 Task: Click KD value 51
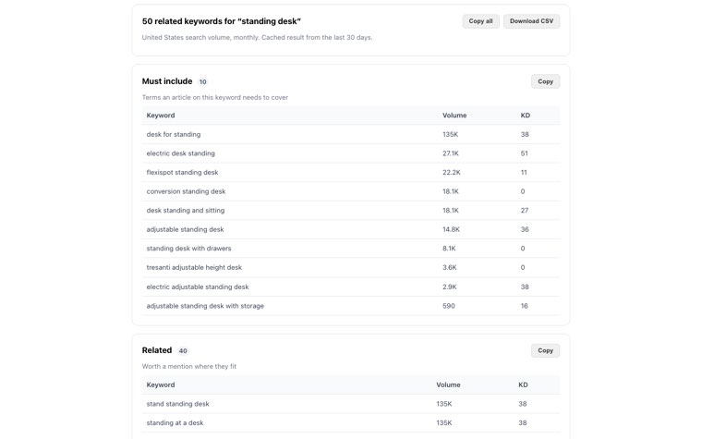pos(525,153)
